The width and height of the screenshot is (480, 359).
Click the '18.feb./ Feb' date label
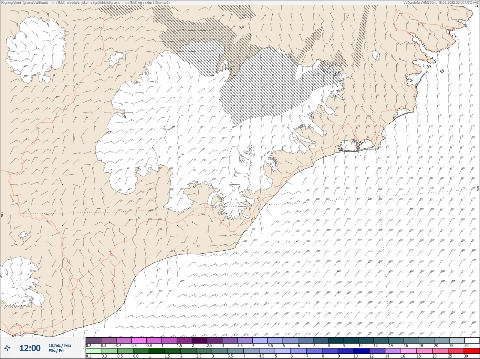(60, 346)
